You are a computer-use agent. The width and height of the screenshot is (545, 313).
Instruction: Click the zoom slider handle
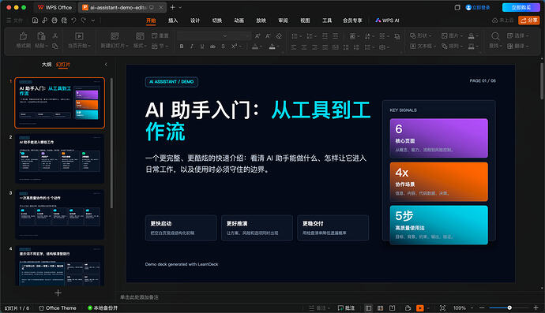point(509,307)
